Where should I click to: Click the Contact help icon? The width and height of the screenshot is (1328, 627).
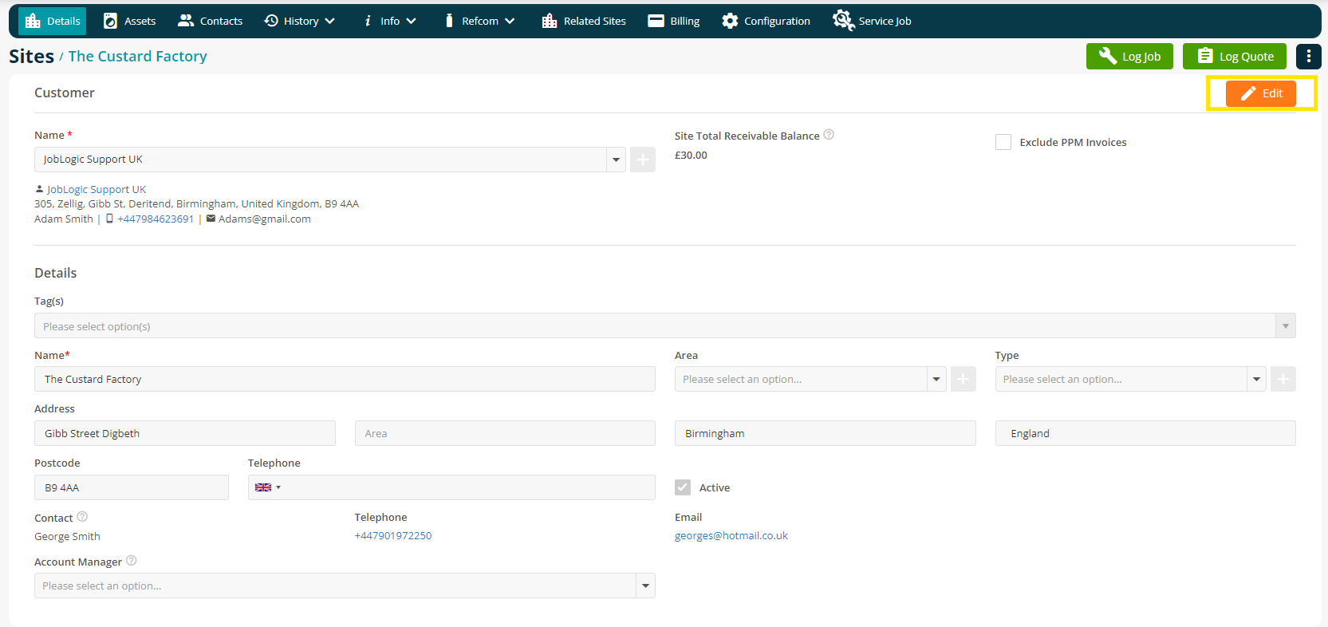(x=82, y=517)
